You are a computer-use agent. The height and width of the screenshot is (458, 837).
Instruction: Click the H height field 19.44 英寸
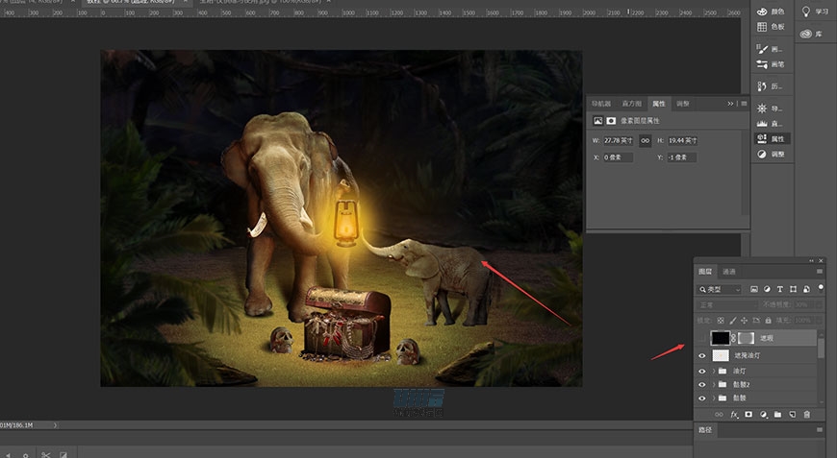(683, 140)
